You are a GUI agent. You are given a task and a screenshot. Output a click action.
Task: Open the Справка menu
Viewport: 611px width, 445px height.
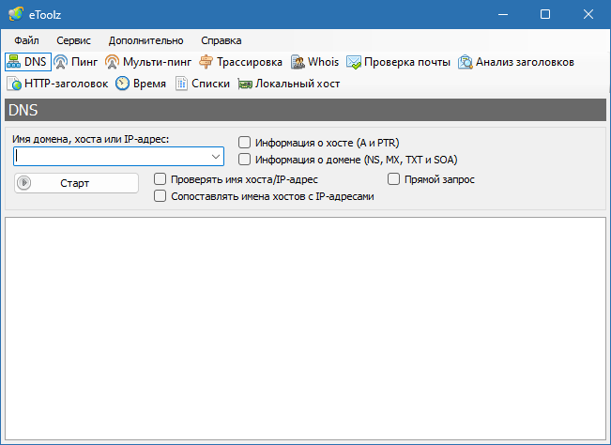221,40
